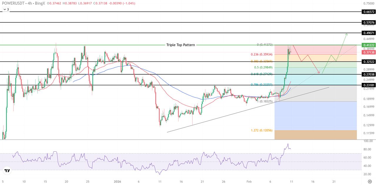This screenshot has width=376, height=186.
Task: Click the RSI axis value 80.00
Action: pos(368,149)
